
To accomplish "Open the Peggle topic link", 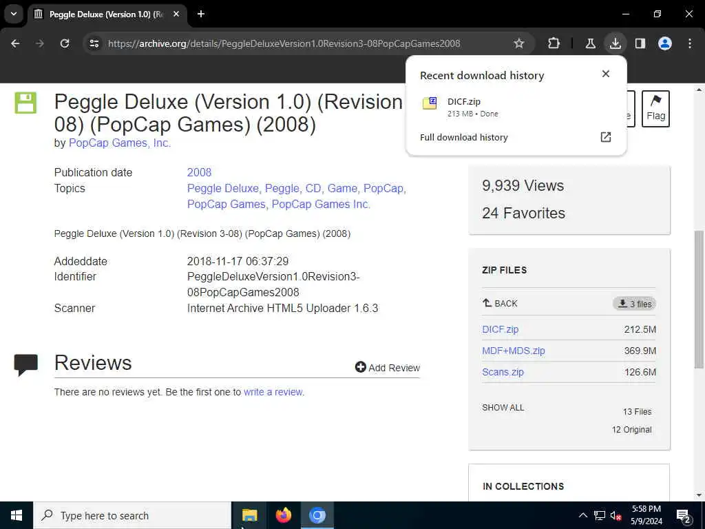I will click(282, 188).
